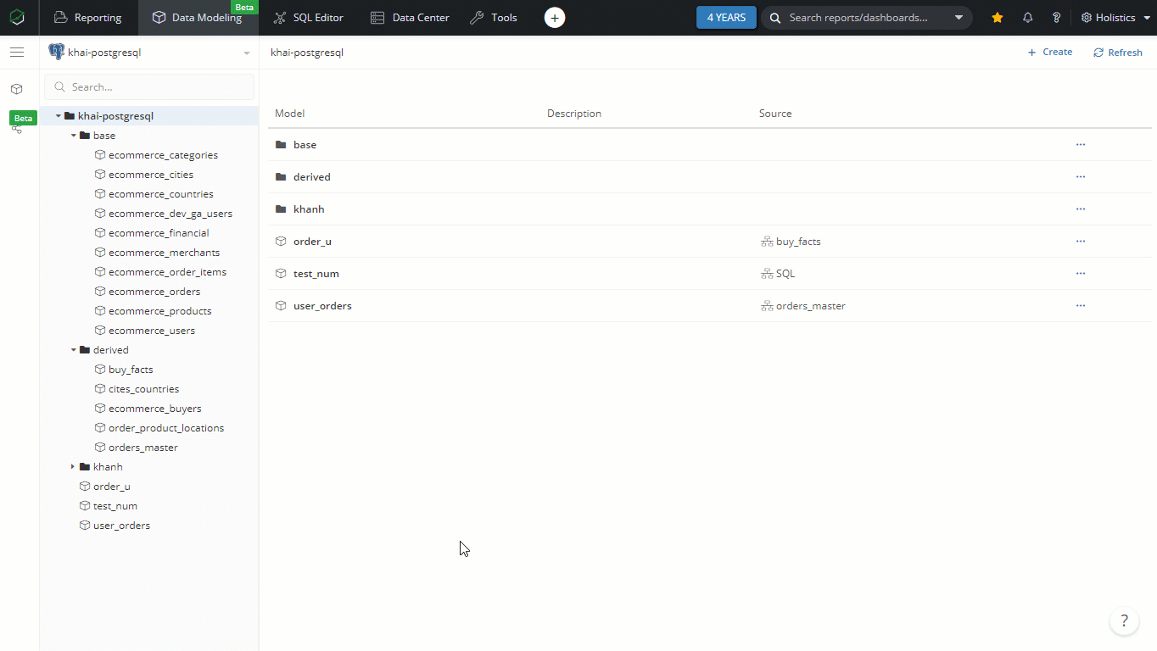
Task: Select order_product_locations in the tree
Action: [x=166, y=428]
